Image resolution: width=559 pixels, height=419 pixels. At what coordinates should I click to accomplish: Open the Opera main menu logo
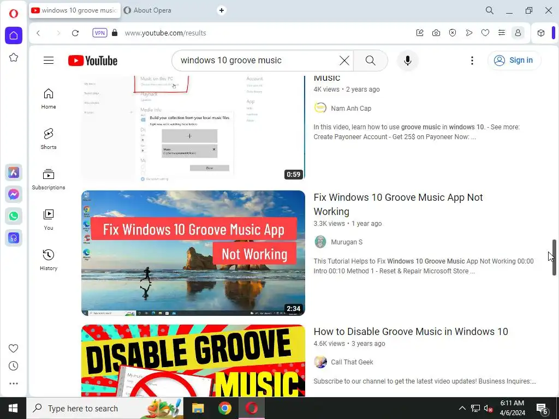click(14, 14)
